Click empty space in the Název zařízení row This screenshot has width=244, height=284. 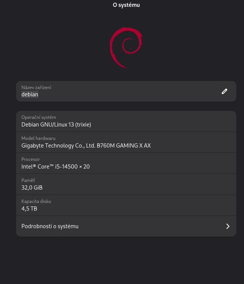(x=134, y=92)
